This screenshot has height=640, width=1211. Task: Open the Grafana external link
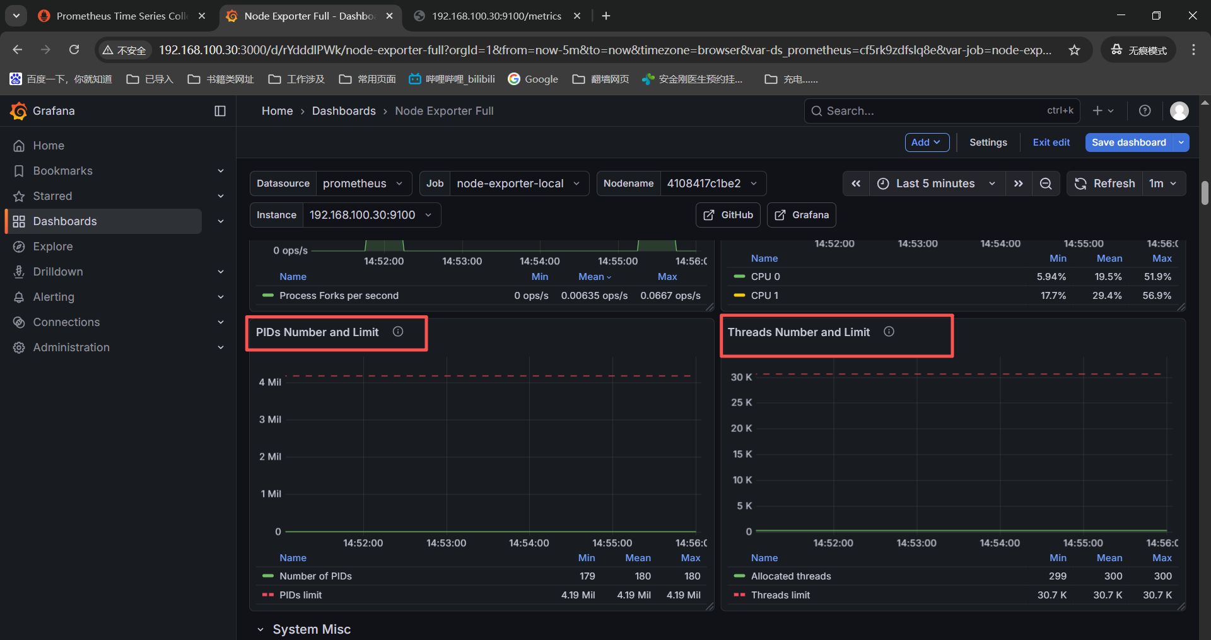(x=802, y=215)
